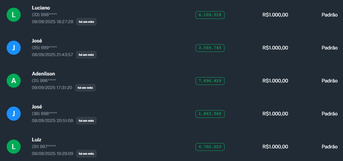
Task: Click the Padrão label in Adenilson's row
Action: [x=329, y=81]
